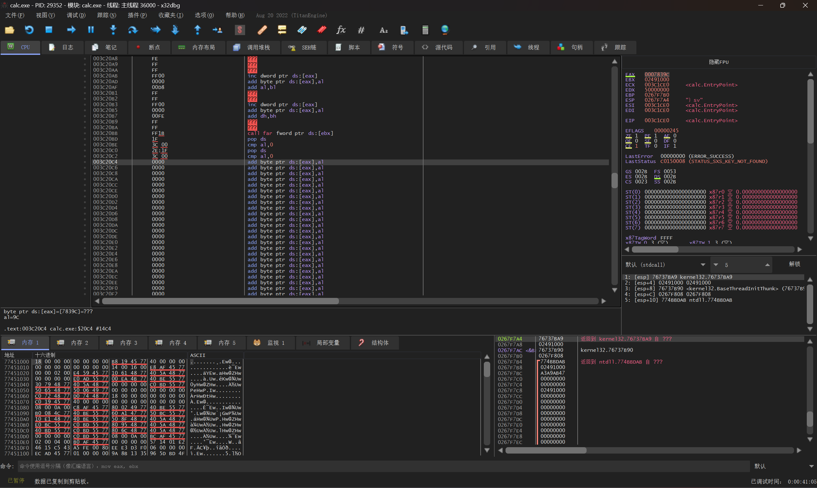Switch to the 线程 threads tab
The width and height of the screenshot is (817, 488).
point(528,47)
